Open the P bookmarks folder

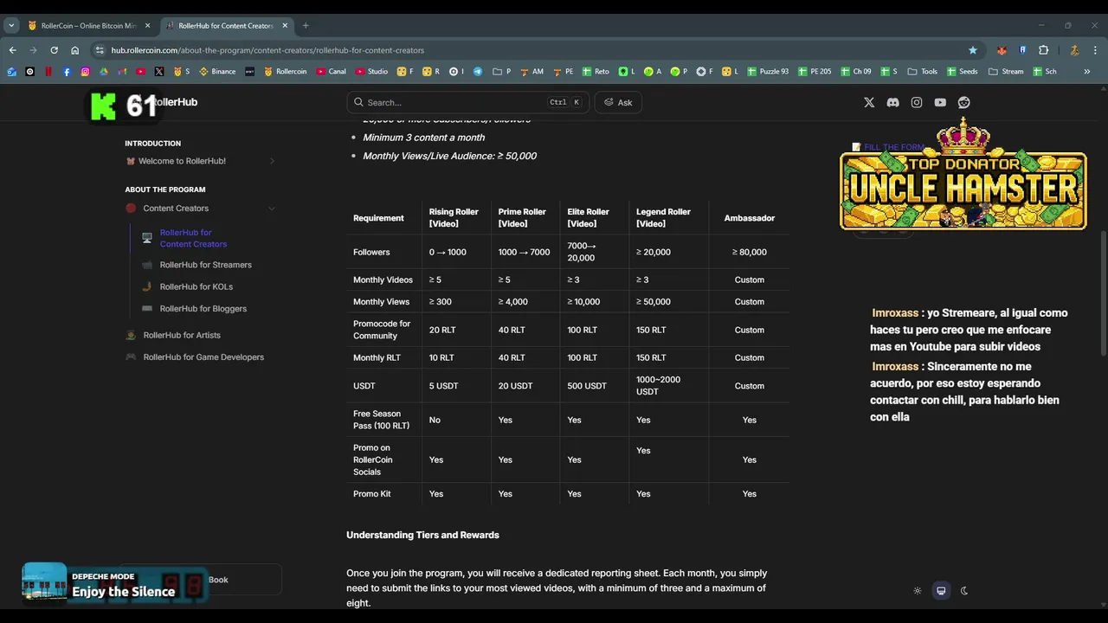coord(502,72)
